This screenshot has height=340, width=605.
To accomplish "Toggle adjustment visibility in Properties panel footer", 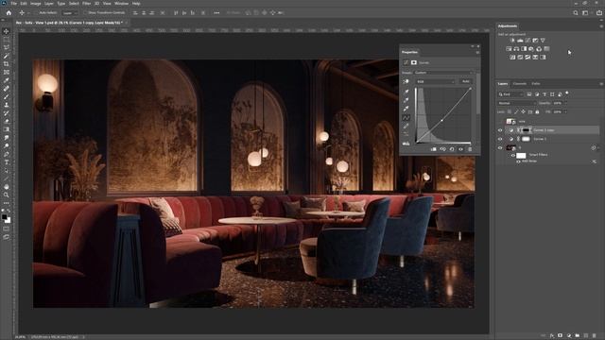I will (460, 149).
